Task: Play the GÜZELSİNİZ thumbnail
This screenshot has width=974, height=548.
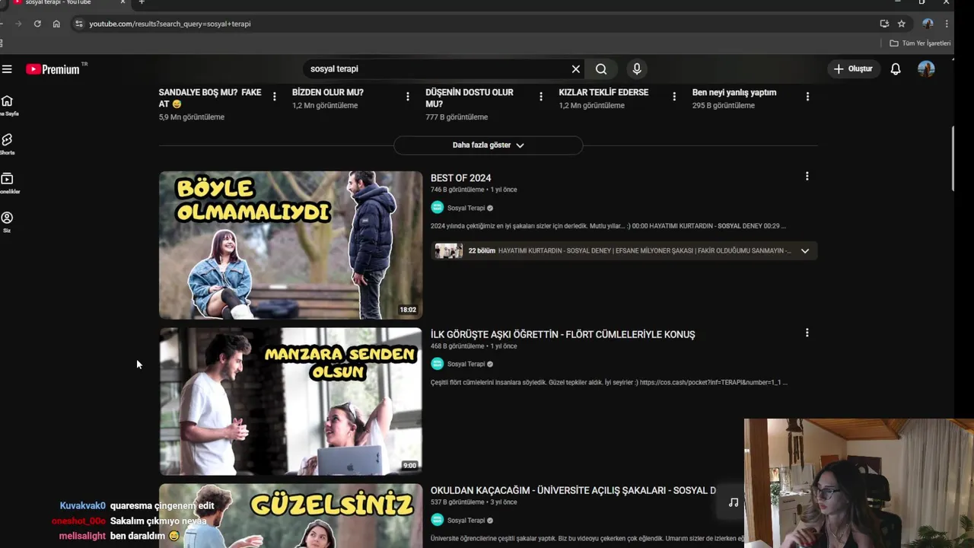Action: click(291, 516)
